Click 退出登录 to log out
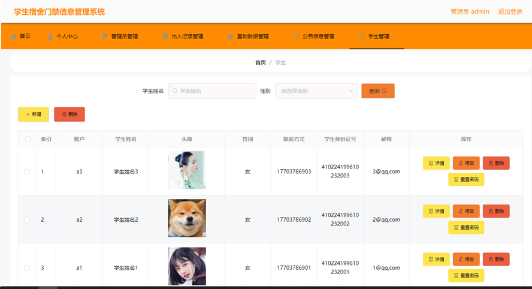This screenshot has height=289, width=532. coord(510,11)
